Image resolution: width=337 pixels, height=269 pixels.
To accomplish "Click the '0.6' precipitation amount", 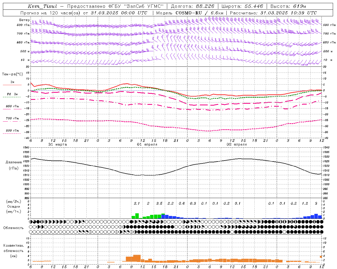I will point(182,203).
